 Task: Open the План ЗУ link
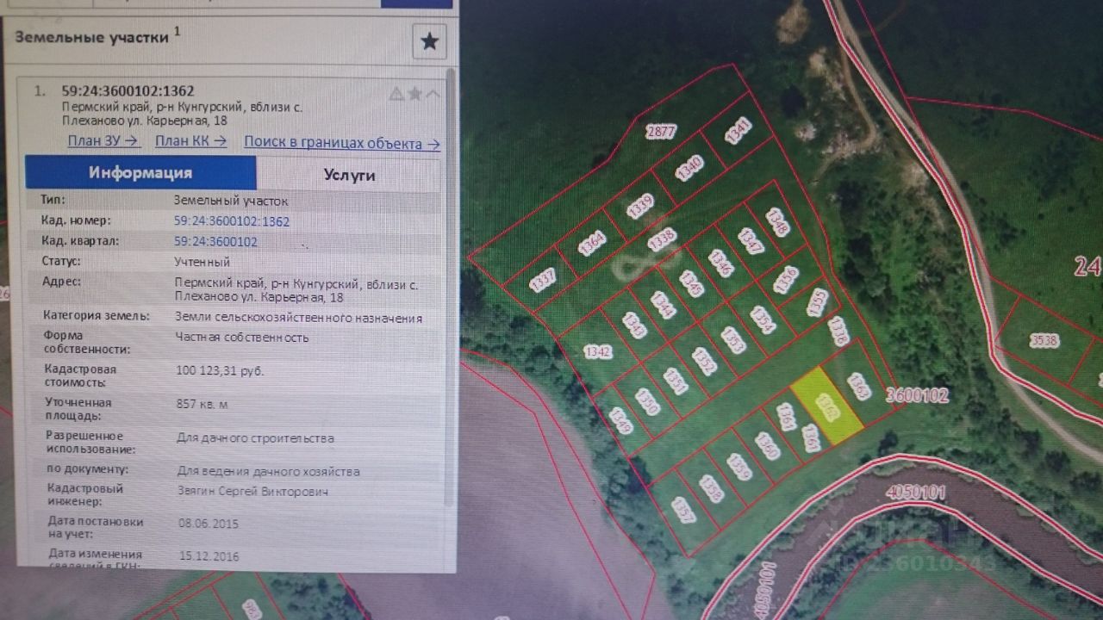click(x=103, y=141)
